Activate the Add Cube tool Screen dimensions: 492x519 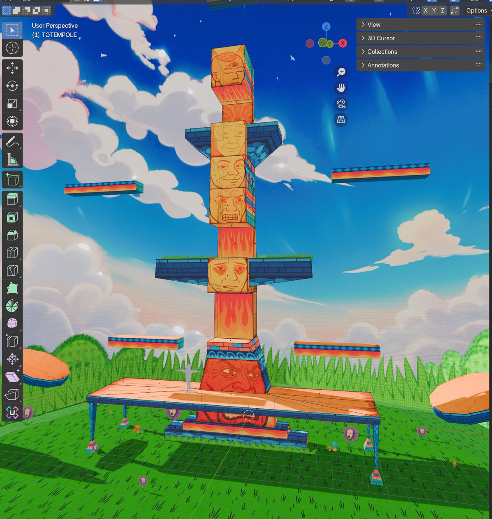click(x=12, y=179)
